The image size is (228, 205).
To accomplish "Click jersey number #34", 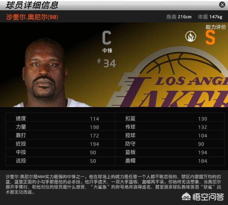I will pos(107,63).
